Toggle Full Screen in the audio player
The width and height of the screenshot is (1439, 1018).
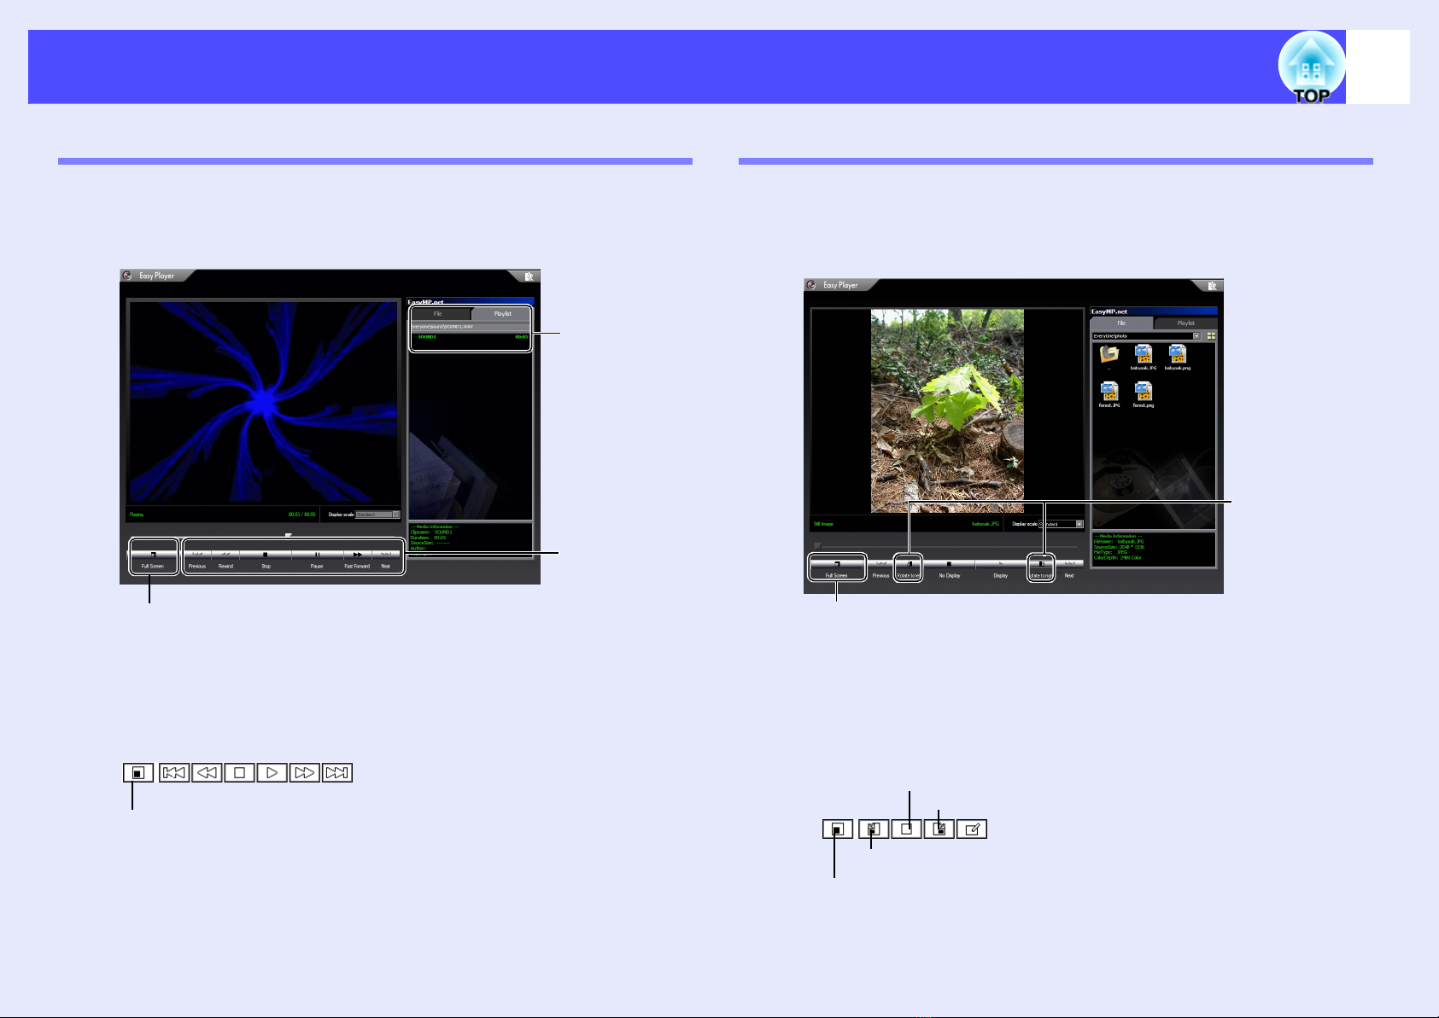(x=153, y=556)
